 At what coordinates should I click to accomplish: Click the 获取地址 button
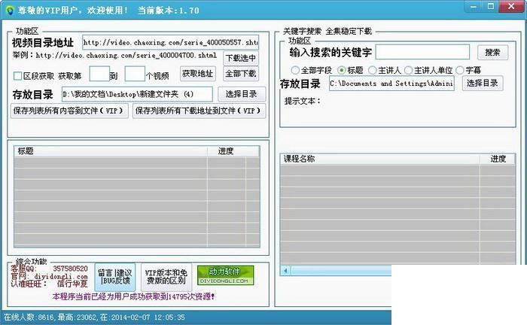click(x=197, y=74)
